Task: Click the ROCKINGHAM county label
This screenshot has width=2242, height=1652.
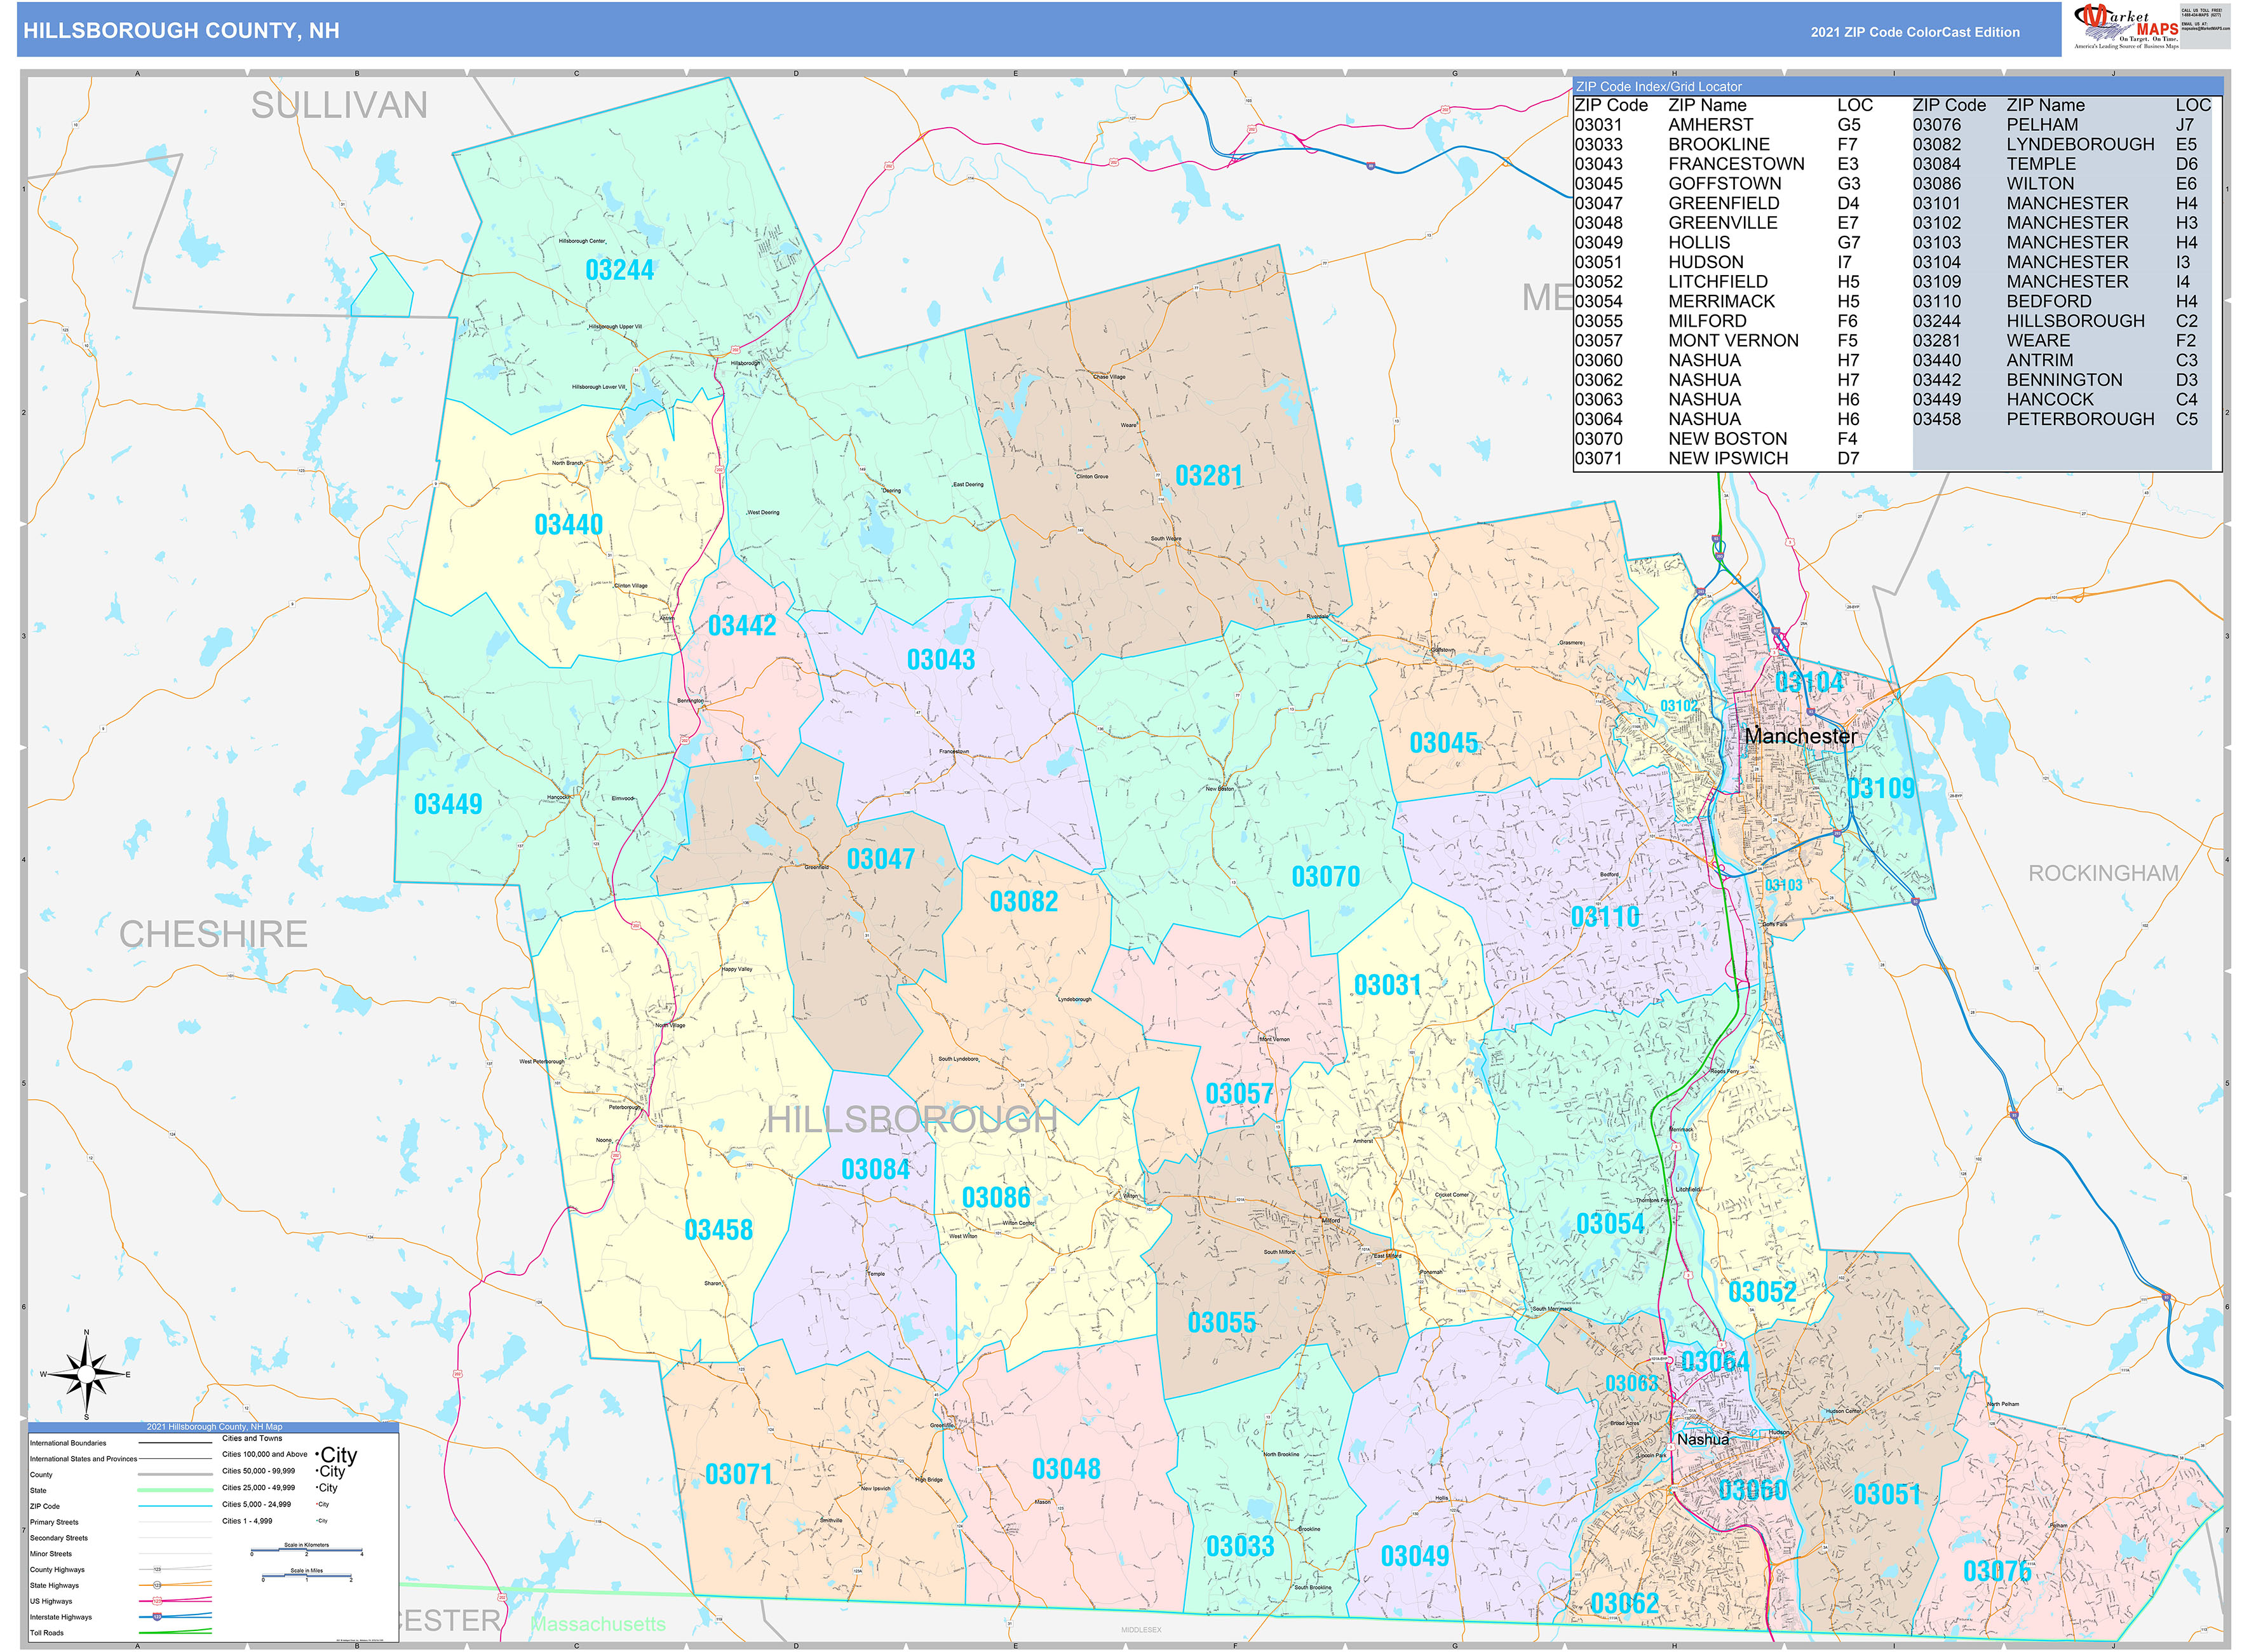Action: tap(2103, 873)
